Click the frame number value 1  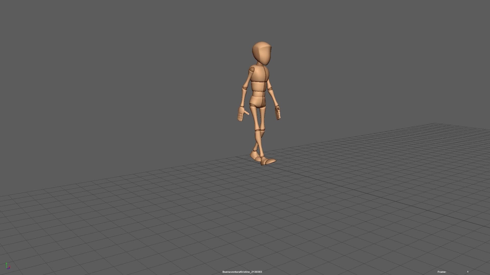(468, 272)
